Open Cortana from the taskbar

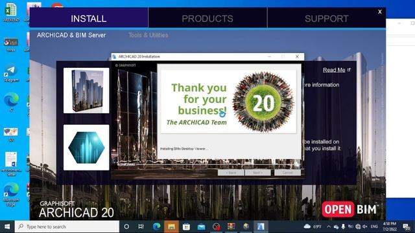tap(126, 227)
